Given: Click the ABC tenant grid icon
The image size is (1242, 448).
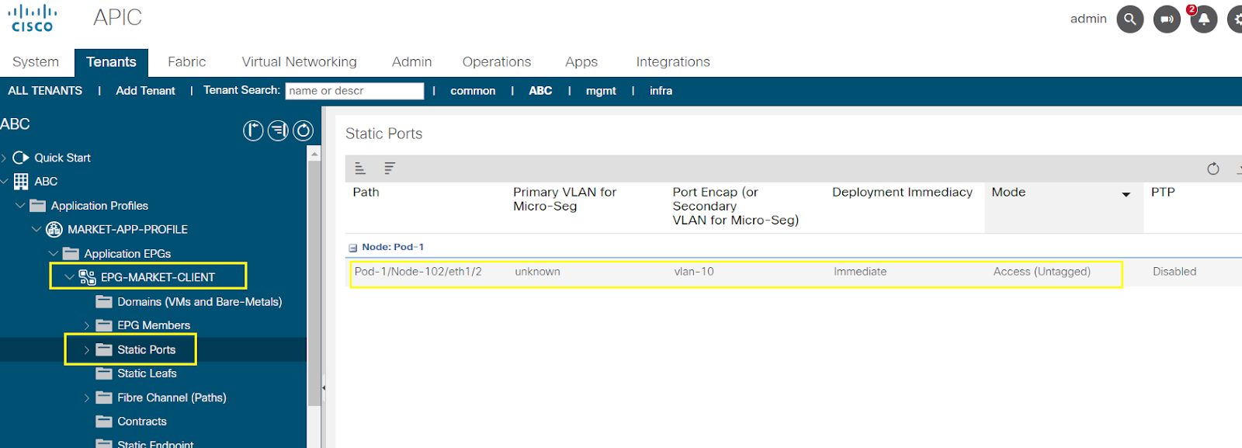Looking at the screenshot, I should click(x=21, y=182).
